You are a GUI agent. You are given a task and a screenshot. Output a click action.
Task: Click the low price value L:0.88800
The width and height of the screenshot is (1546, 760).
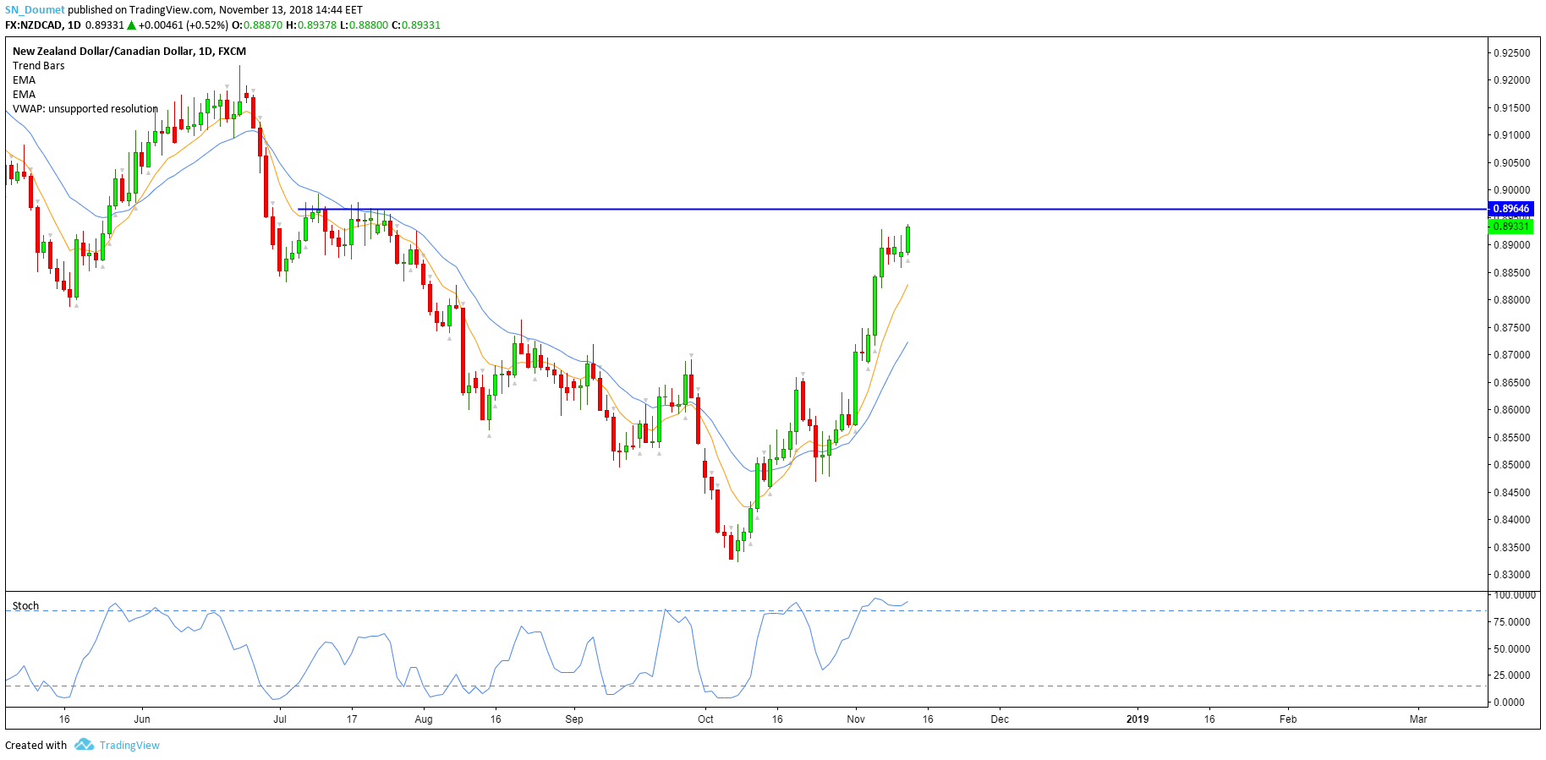click(365, 25)
